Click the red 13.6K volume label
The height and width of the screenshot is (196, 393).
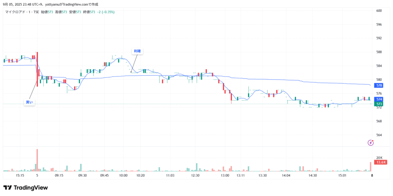coord(380,162)
